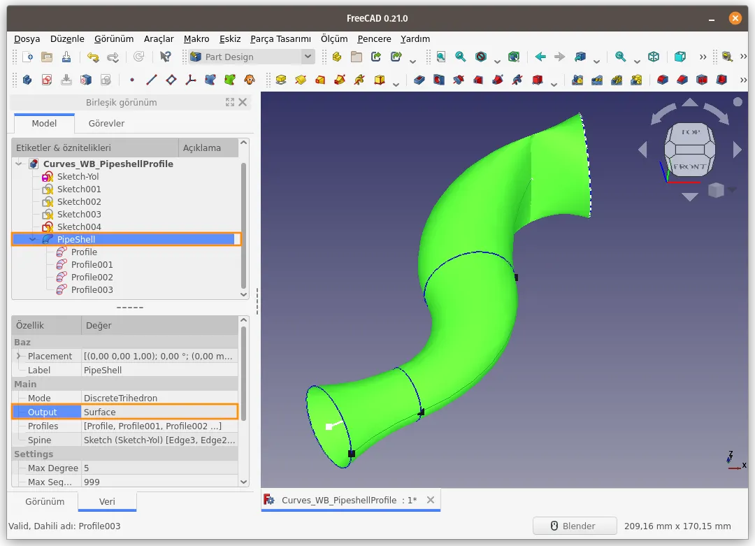Open the draw style dropdown arrow
The width and height of the screenshot is (755, 546).
[498, 61]
